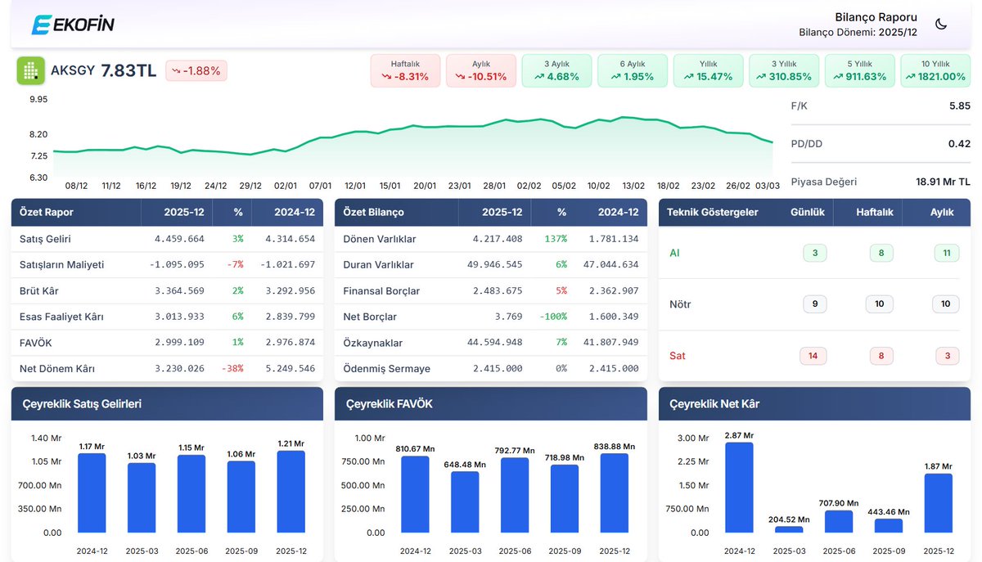Click the Duran Varlıklar row label
982x562 pixels.
click(378, 265)
